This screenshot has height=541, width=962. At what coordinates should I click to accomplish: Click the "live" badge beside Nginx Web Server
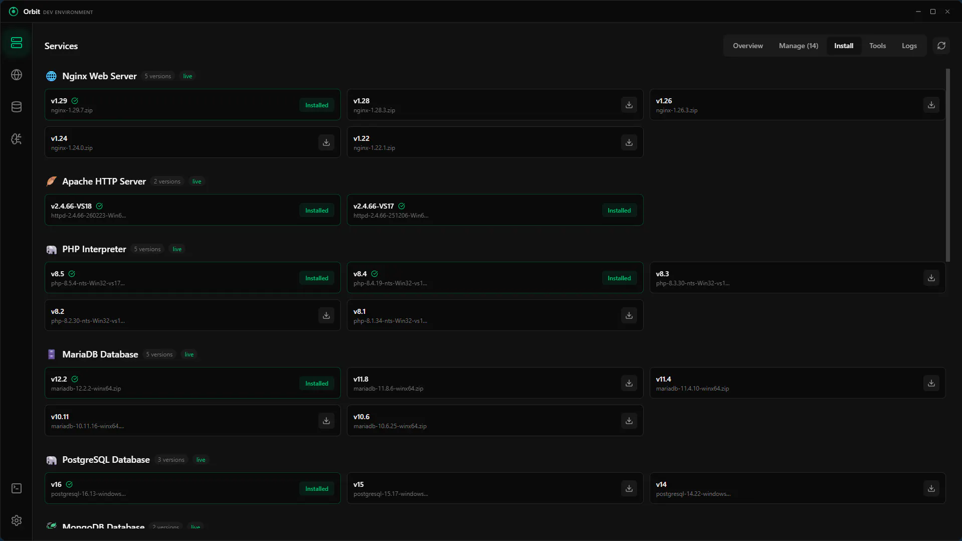(x=187, y=76)
